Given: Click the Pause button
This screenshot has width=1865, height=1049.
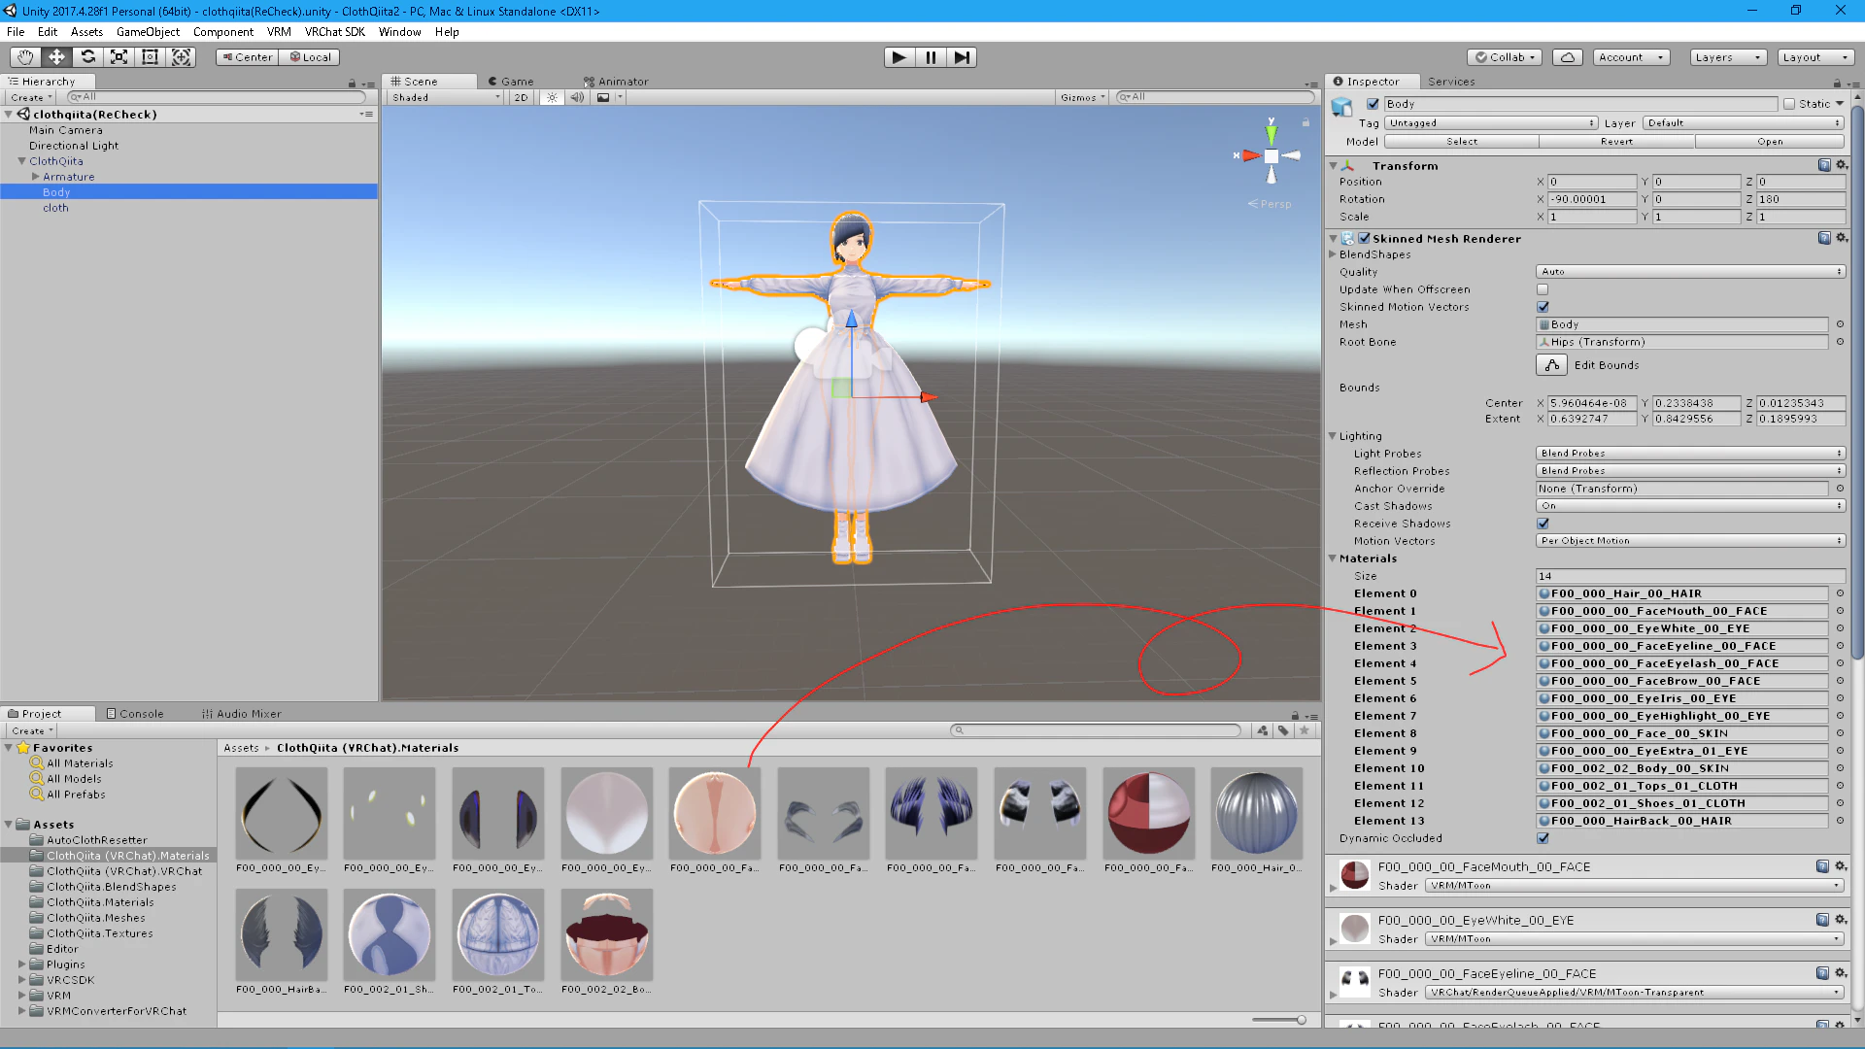Looking at the screenshot, I should pos(931,57).
